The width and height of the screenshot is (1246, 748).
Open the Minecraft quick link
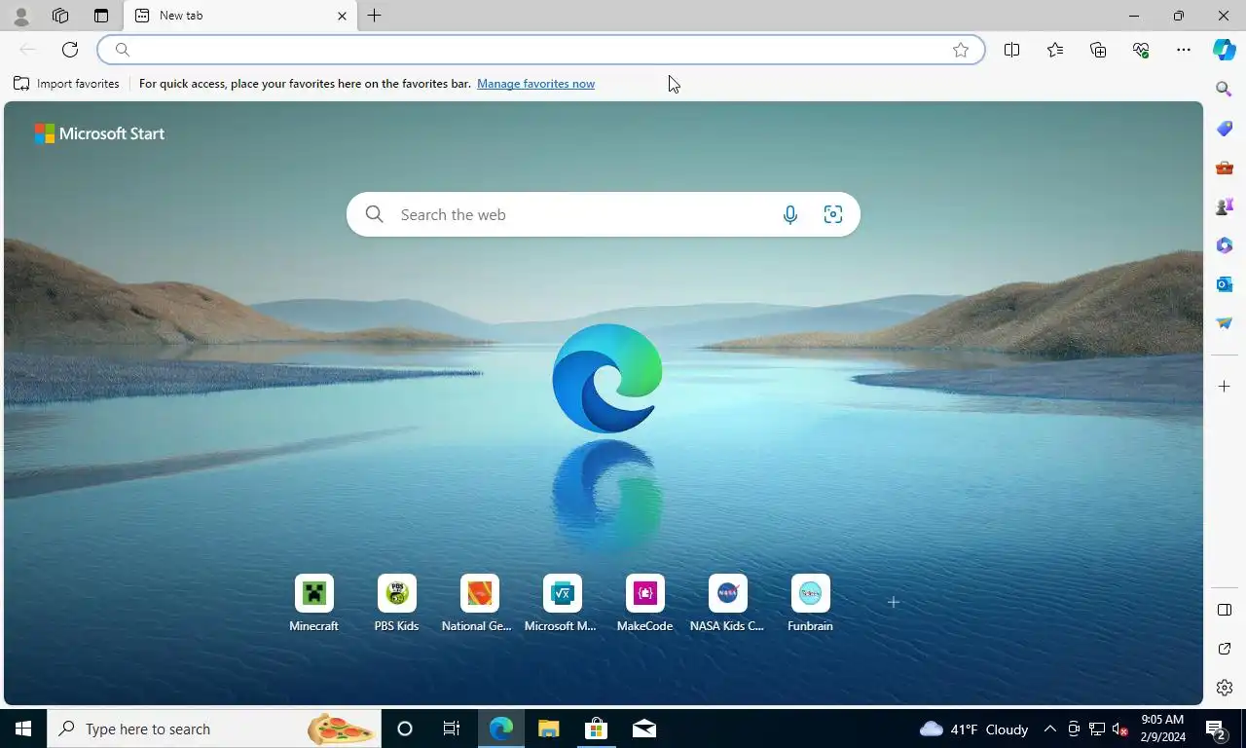click(x=313, y=604)
